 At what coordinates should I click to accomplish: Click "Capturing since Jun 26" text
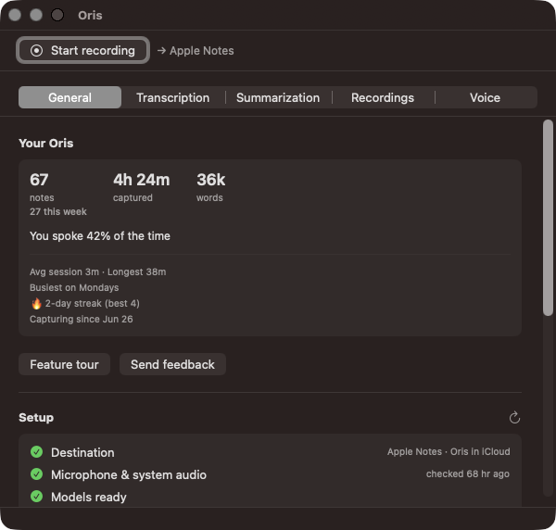point(82,319)
